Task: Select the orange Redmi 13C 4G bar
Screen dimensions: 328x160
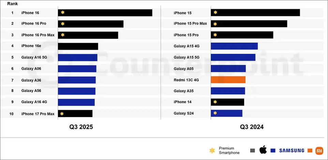Action: click(228, 80)
